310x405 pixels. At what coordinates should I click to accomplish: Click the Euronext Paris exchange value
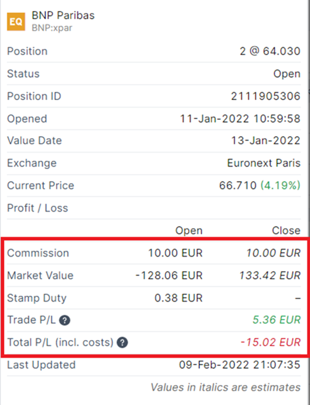[x=263, y=163]
